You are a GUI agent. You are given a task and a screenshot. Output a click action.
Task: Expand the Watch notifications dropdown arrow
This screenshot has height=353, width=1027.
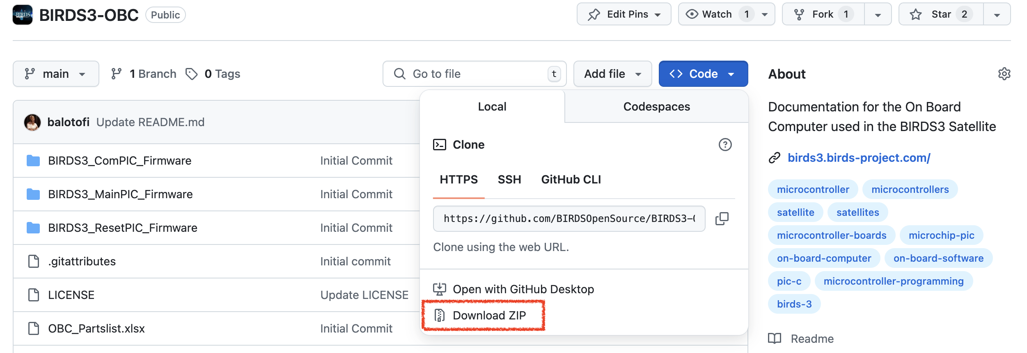[765, 14]
